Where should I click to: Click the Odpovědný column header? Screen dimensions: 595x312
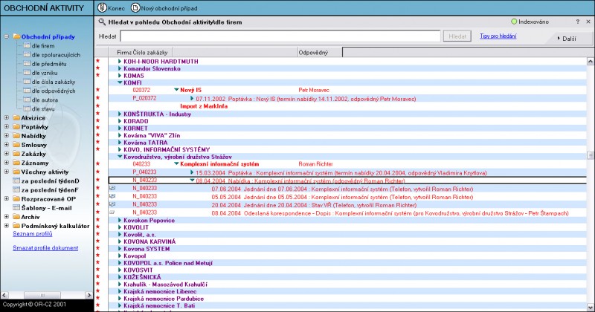[x=314, y=53]
